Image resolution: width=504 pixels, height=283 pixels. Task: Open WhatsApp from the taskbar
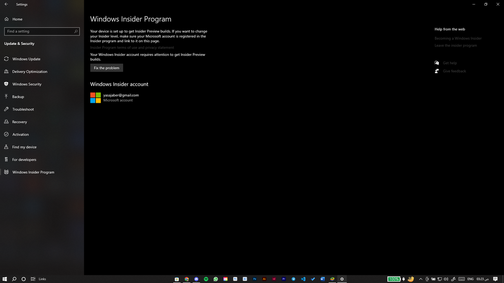click(x=216, y=279)
